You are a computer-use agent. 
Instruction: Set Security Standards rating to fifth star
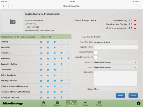pos(68,81)
